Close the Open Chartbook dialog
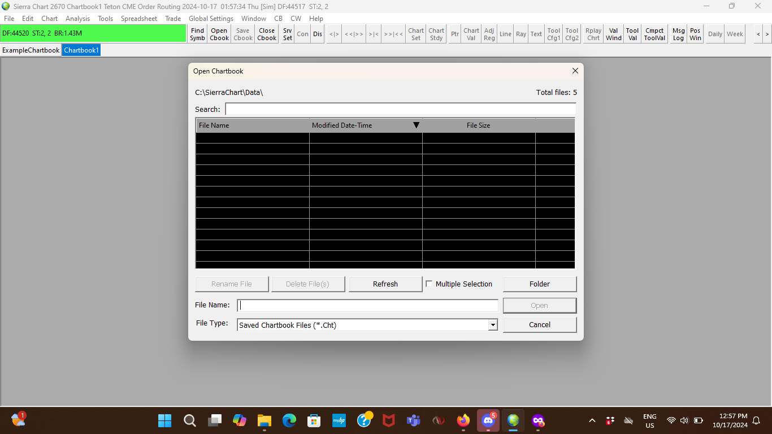Viewport: 772px width, 434px height. 575,71
